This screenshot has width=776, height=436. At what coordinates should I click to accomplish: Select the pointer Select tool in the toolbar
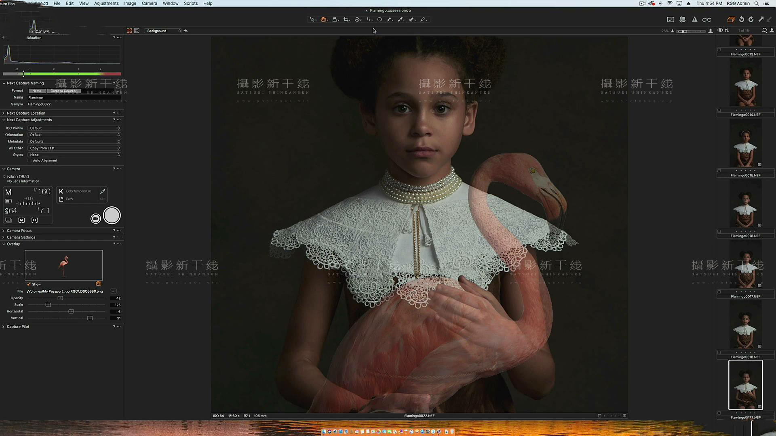(312, 19)
